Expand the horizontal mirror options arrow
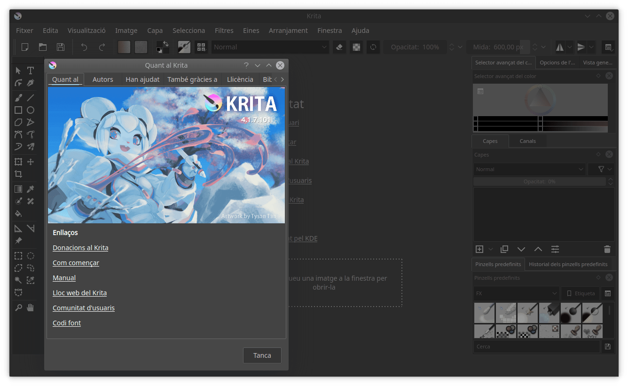The height and width of the screenshot is (386, 628). click(570, 47)
